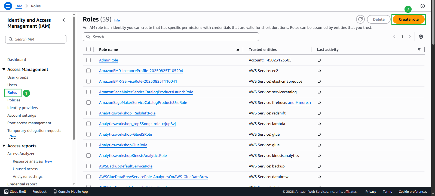Check AWSGlueDataBrewServiceRole-AnalyticsOnAWS-GlueDataBrew checkbox
The image size is (435, 196).
click(88, 177)
